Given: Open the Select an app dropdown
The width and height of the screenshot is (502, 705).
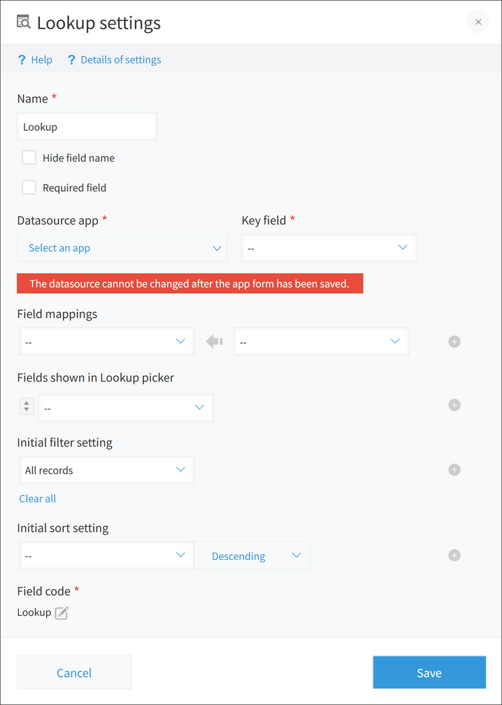Looking at the screenshot, I should [x=122, y=248].
